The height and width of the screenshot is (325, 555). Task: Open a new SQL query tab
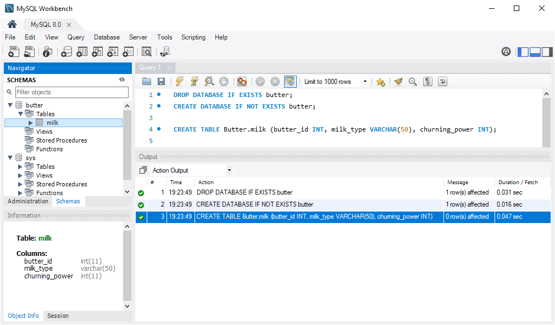pos(13,52)
